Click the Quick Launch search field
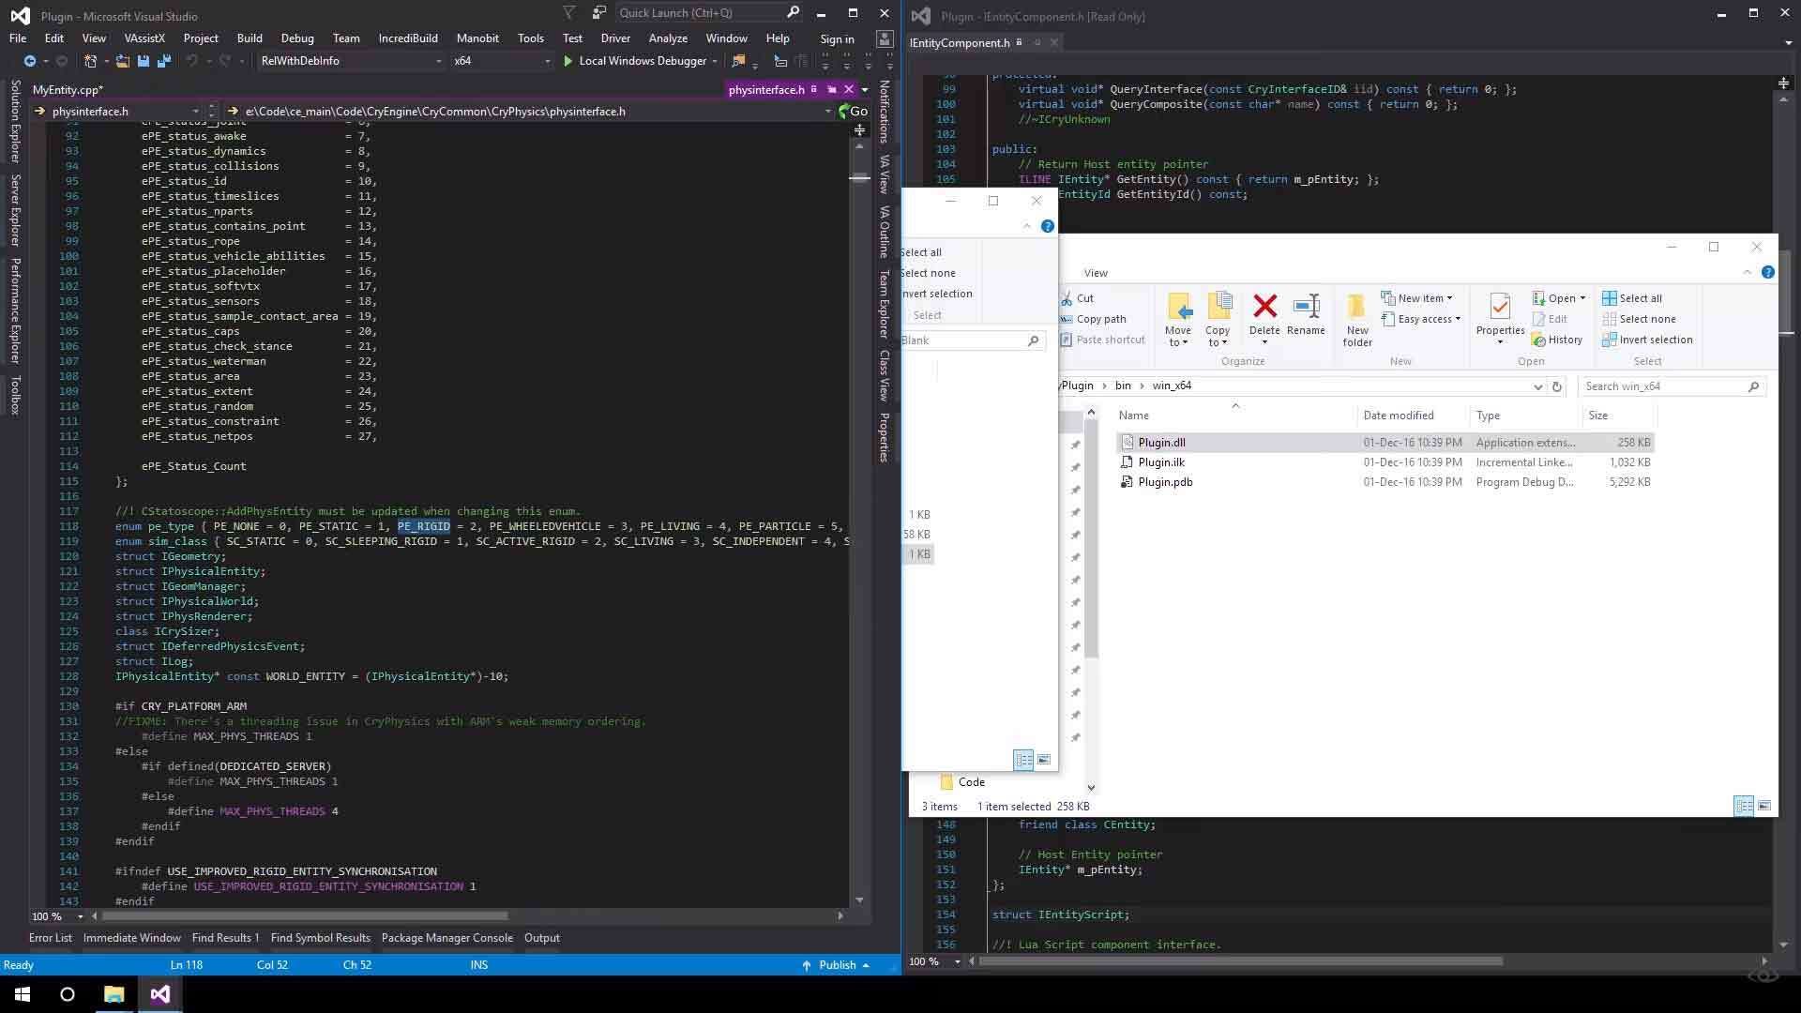 click(709, 12)
